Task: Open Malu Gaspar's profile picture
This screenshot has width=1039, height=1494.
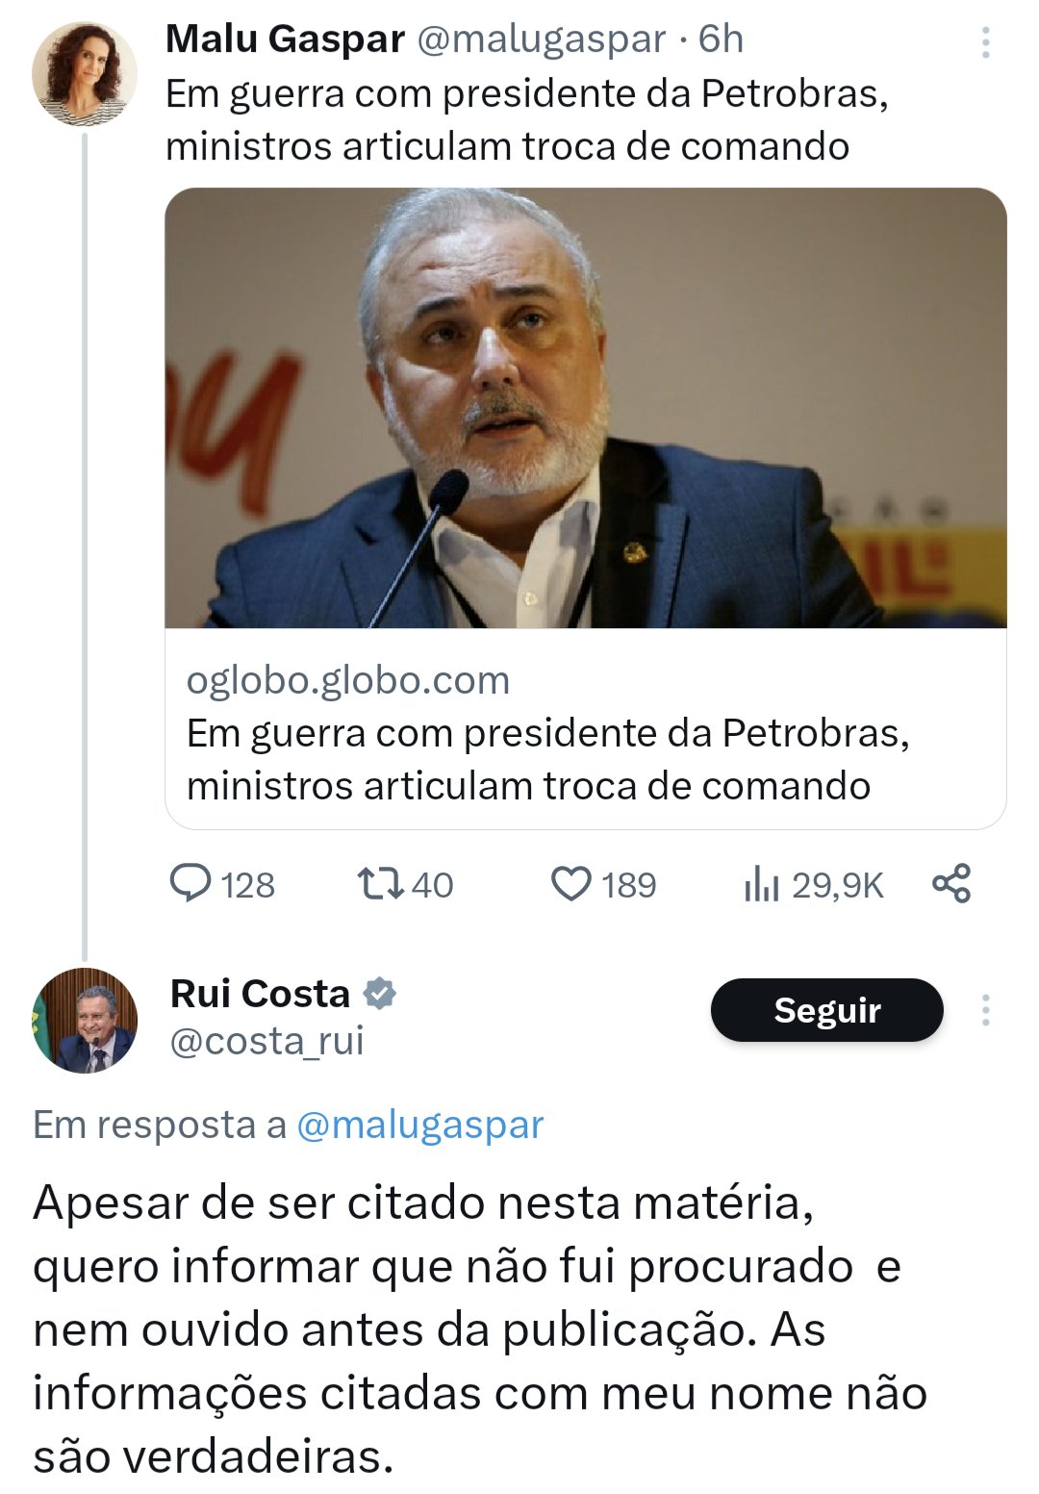Action: click(x=85, y=75)
